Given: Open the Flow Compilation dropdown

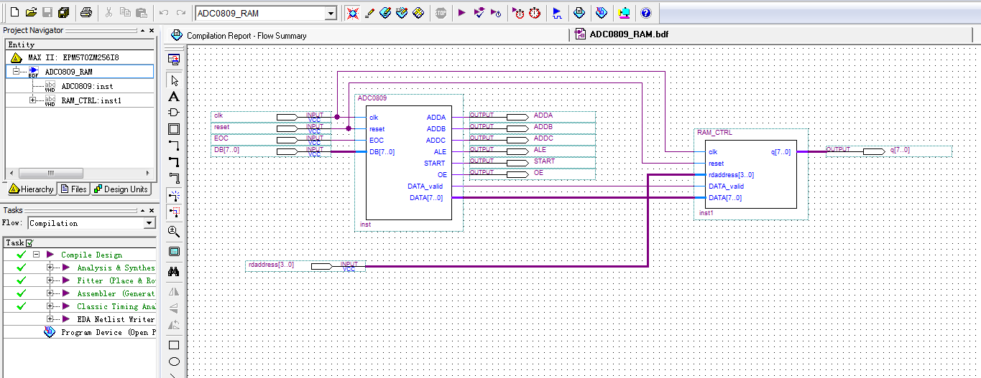Looking at the screenshot, I should point(149,224).
